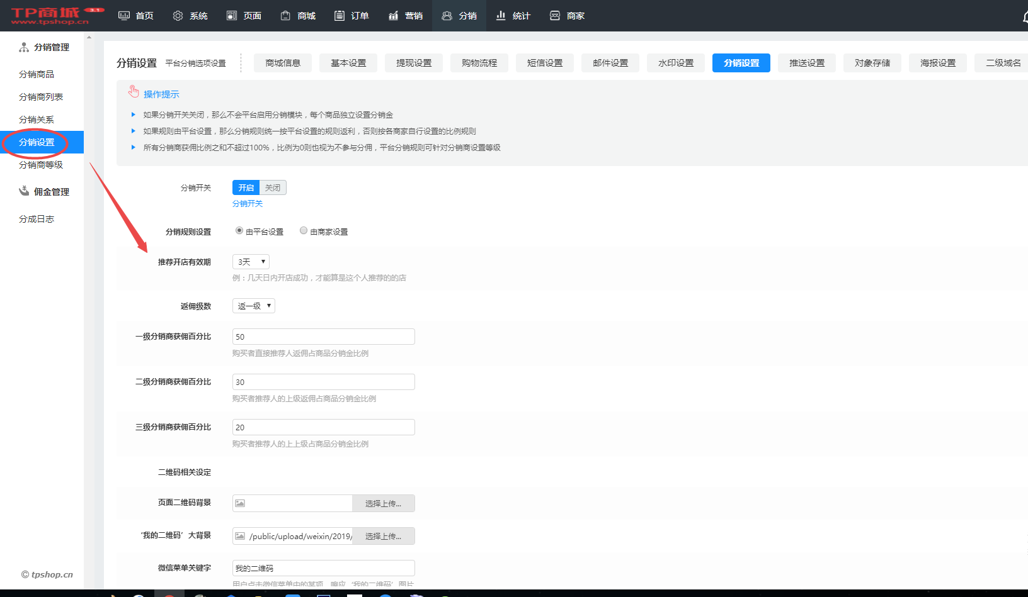Click the 首页 home icon in top navigation
Screen dimensions: 1028x597
coord(124,16)
